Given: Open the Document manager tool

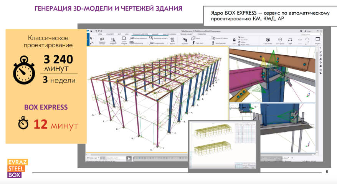Looking at the screenshot, I should [102, 40].
